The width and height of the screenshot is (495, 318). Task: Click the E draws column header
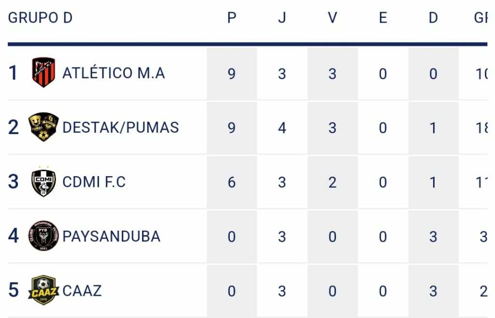383,18
